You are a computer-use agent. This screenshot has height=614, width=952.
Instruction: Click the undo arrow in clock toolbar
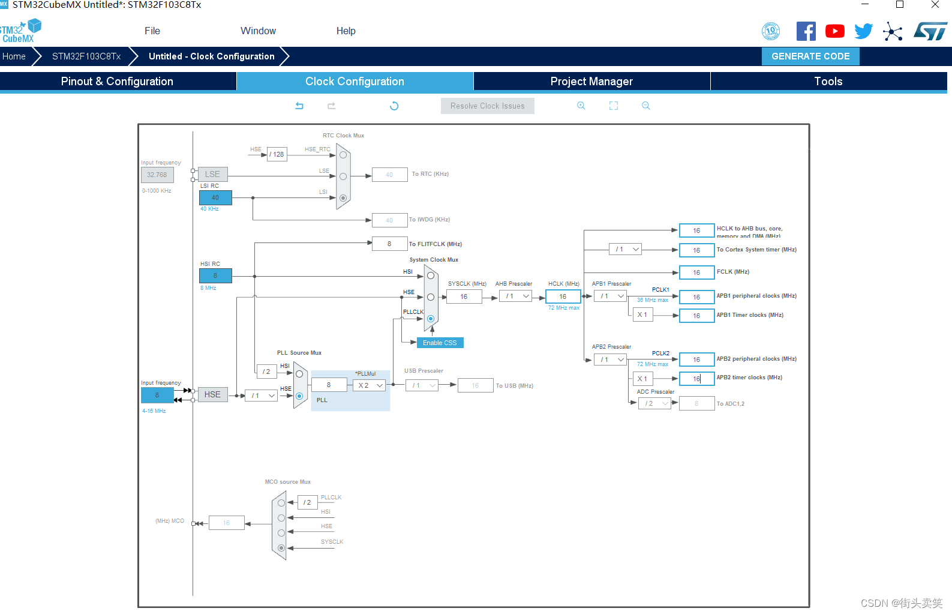coord(299,106)
